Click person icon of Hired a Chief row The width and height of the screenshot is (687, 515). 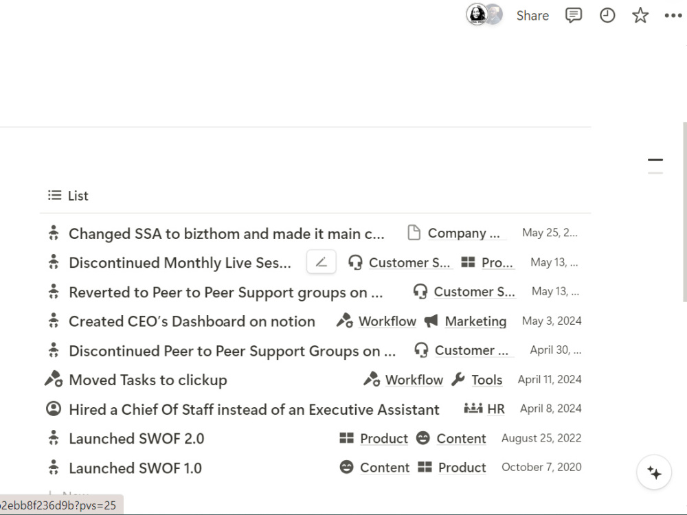click(x=54, y=409)
